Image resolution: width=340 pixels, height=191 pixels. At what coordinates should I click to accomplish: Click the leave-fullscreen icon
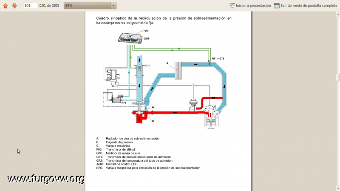click(277, 6)
